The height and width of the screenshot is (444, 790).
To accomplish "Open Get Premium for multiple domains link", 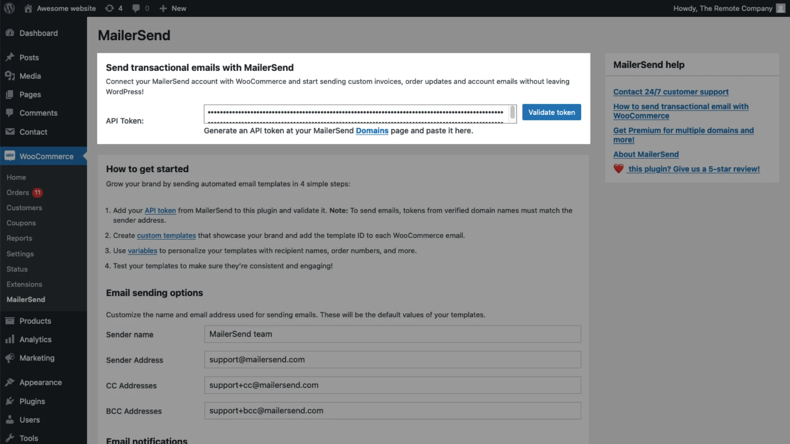I will [x=683, y=135].
